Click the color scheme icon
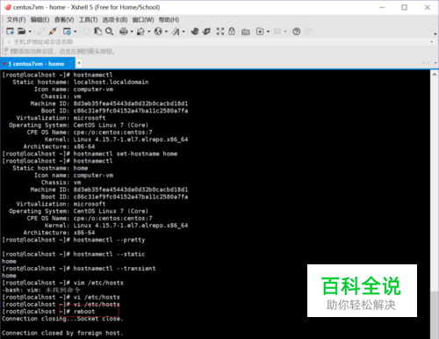Image resolution: width=439 pixels, height=339 pixels. pyautogui.click(x=140, y=32)
